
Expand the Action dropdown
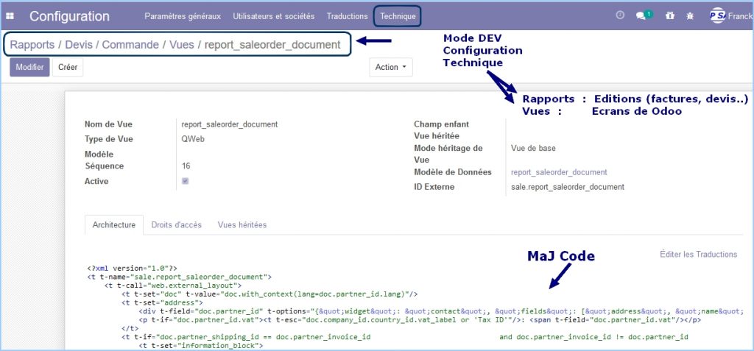(390, 67)
